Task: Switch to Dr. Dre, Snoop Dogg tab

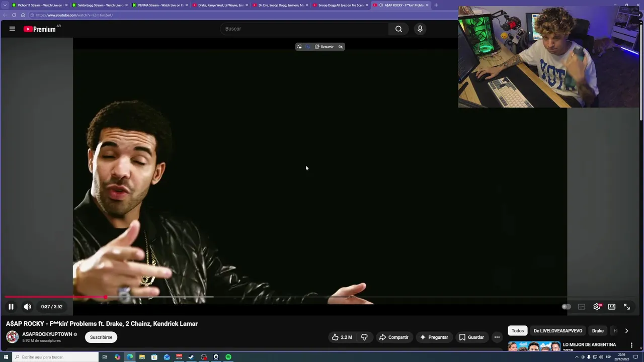Action: (x=280, y=5)
